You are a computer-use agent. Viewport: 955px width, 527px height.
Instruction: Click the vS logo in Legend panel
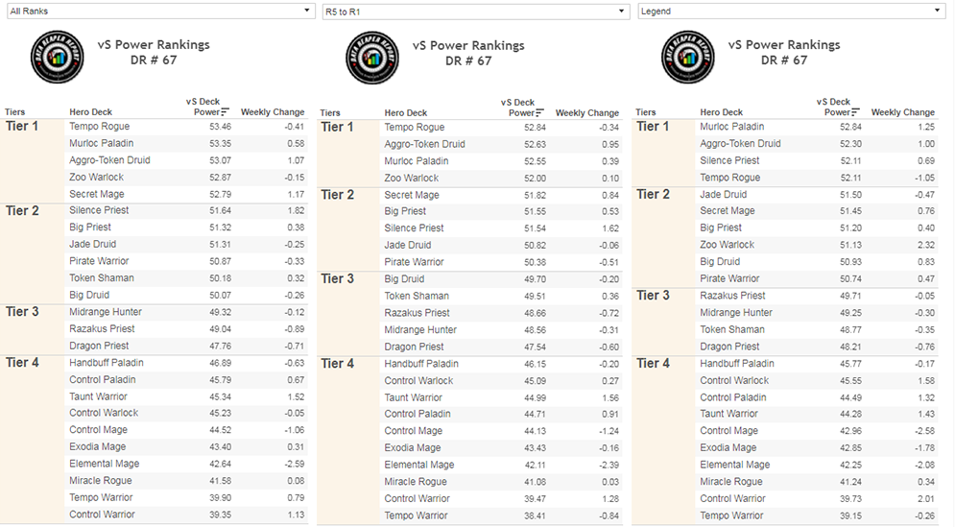(687, 57)
